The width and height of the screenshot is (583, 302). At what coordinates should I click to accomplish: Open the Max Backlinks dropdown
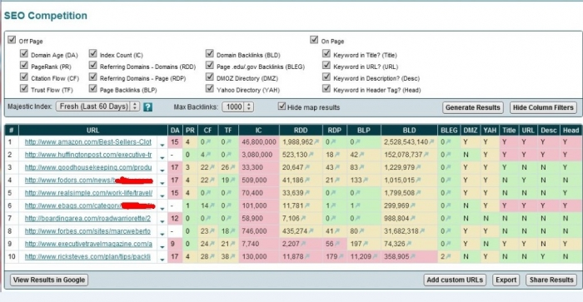click(x=237, y=107)
